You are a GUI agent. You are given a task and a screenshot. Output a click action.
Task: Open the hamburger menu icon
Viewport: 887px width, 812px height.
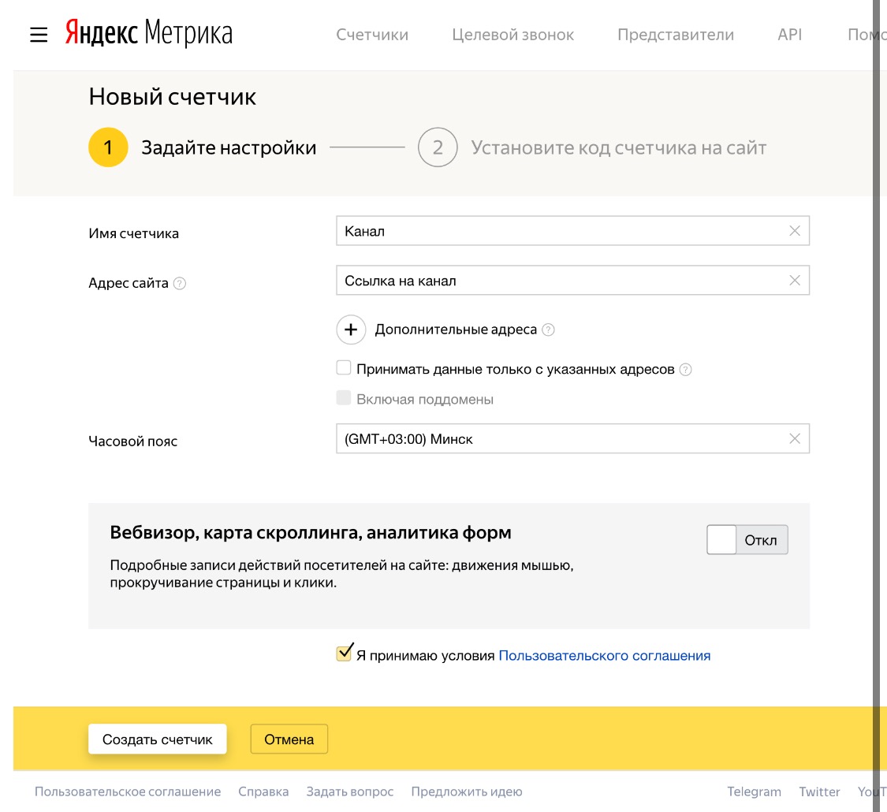point(39,35)
